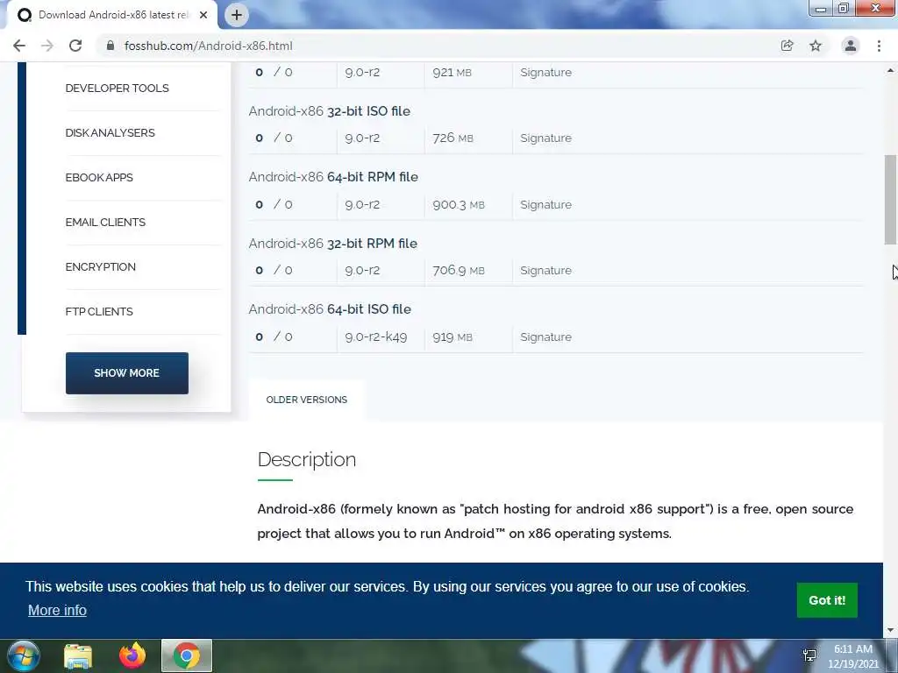898x673 pixels.
Task: Click the 900.3 MB size value
Action: [458, 204]
